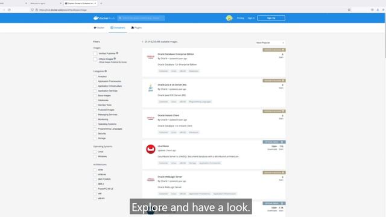The width and height of the screenshot is (386, 217).
Task: Check the Messaging Services category
Action: [95, 115]
